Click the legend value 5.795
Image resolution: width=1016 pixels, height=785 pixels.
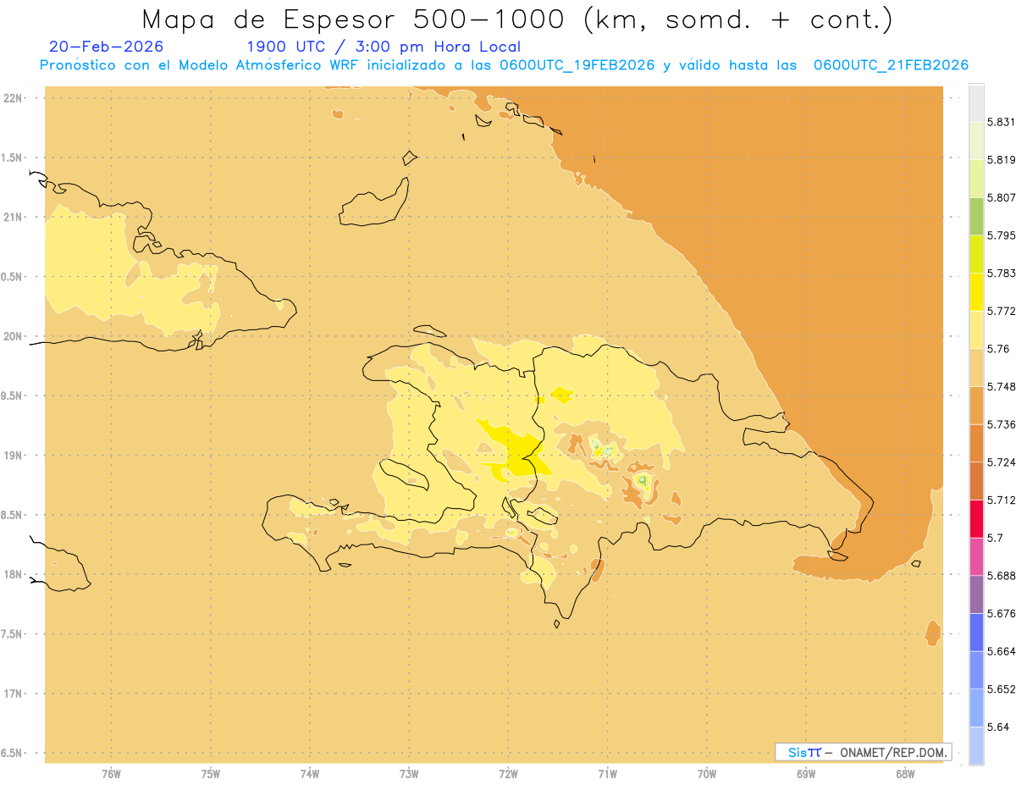coord(1001,235)
